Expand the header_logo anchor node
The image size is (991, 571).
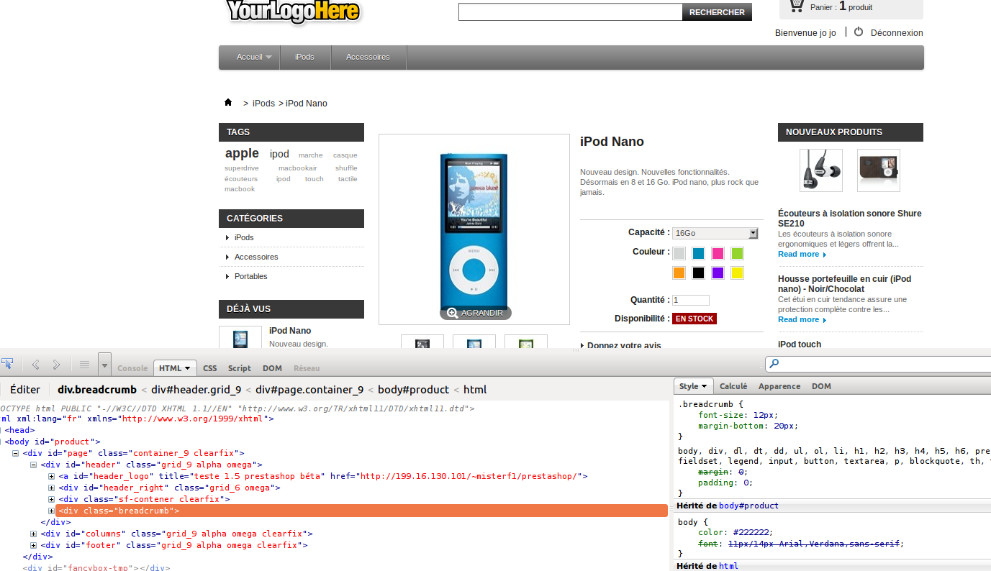52,477
